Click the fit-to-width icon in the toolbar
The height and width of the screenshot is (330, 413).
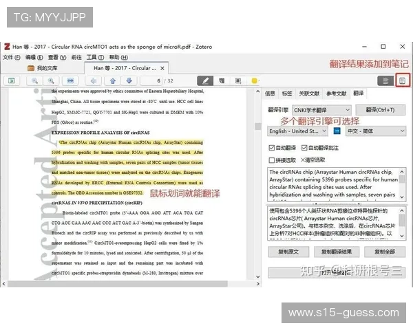[x=70, y=80]
